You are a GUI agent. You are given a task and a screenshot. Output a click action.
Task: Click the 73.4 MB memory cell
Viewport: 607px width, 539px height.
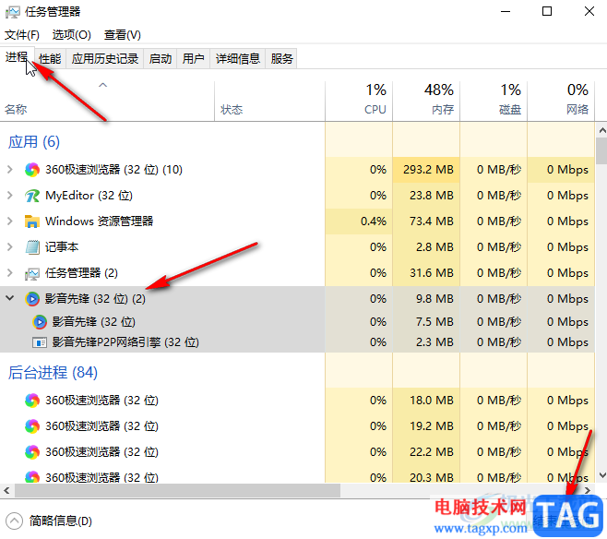click(426, 222)
